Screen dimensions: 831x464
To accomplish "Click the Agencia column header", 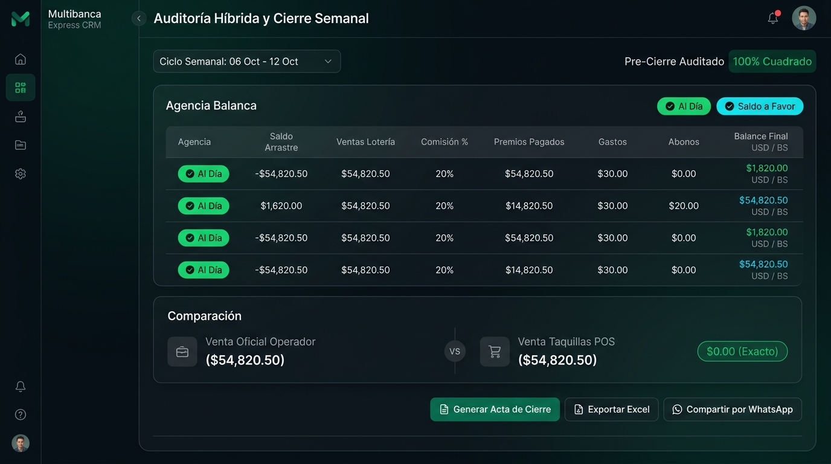I will tap(194, 142).
